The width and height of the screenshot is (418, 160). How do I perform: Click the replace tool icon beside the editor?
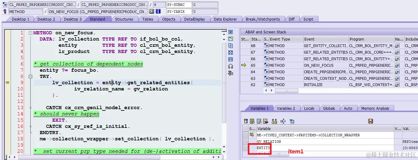point(231,46)
